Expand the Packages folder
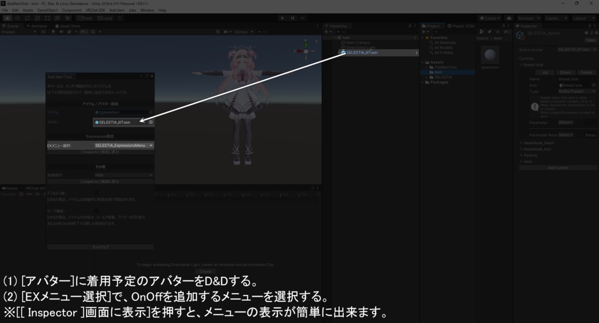This screenshot has height=323, width=599. pyautogui.click(x=422, y=82)
